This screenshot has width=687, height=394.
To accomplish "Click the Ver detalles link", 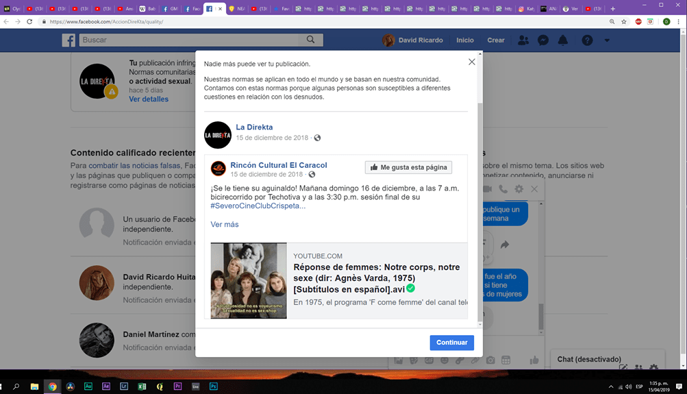I will [x=149, y=99].
